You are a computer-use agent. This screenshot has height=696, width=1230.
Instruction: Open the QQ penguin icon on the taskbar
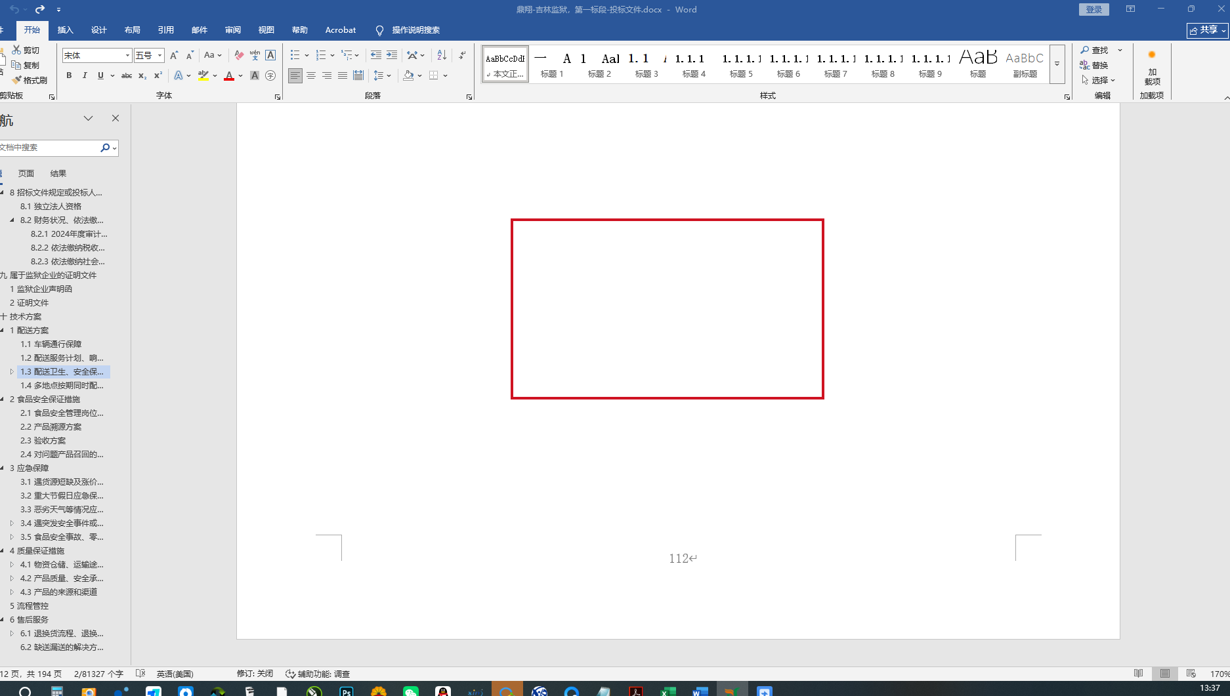point(443,691)
